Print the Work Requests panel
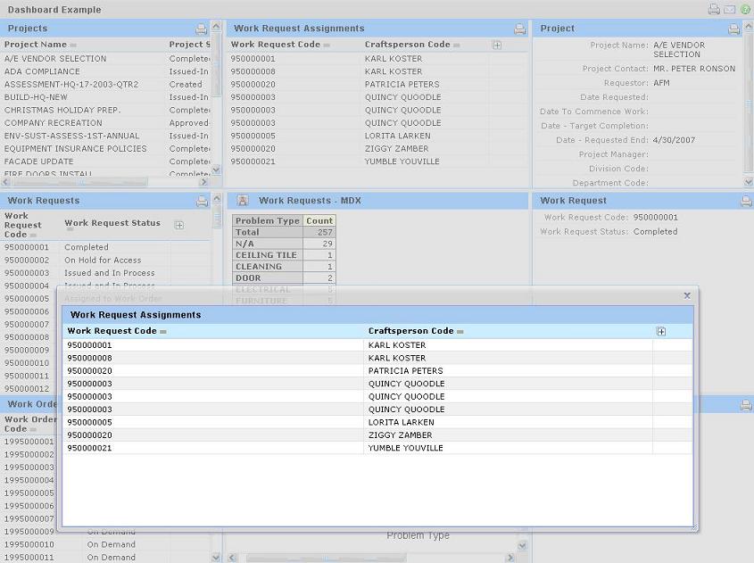The width and height of the screenshot is (754, 563). coord(202,202)
